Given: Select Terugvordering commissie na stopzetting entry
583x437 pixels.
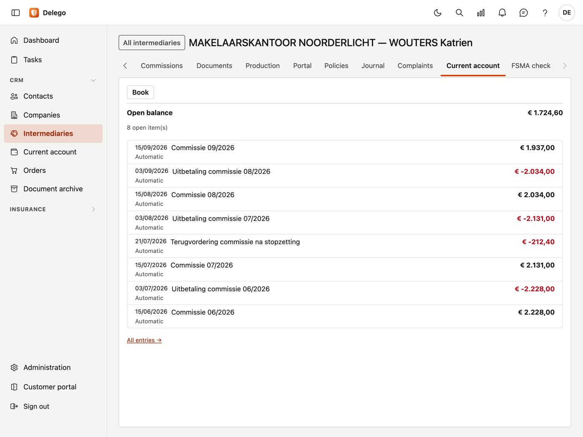Looking at the screenshot, I should (x=345, y=246).
